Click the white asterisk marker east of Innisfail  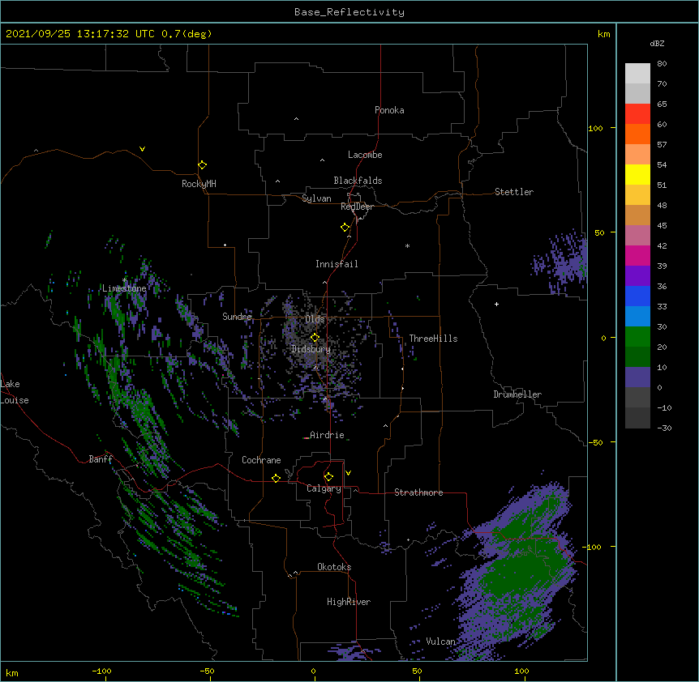[x=407, y=245]
